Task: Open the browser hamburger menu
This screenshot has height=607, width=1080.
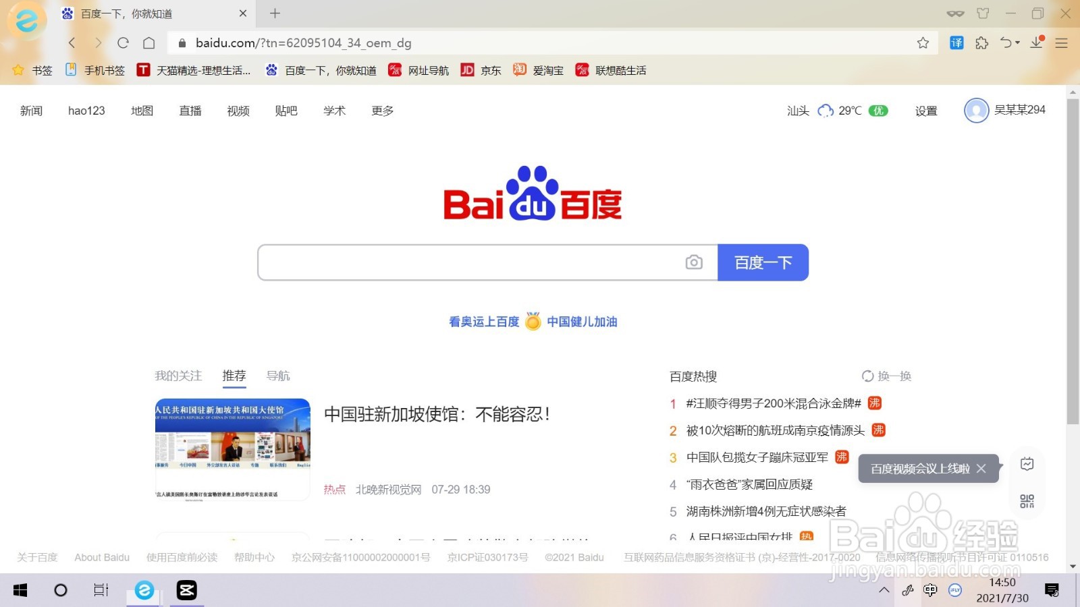Action: coord(1061,43)
